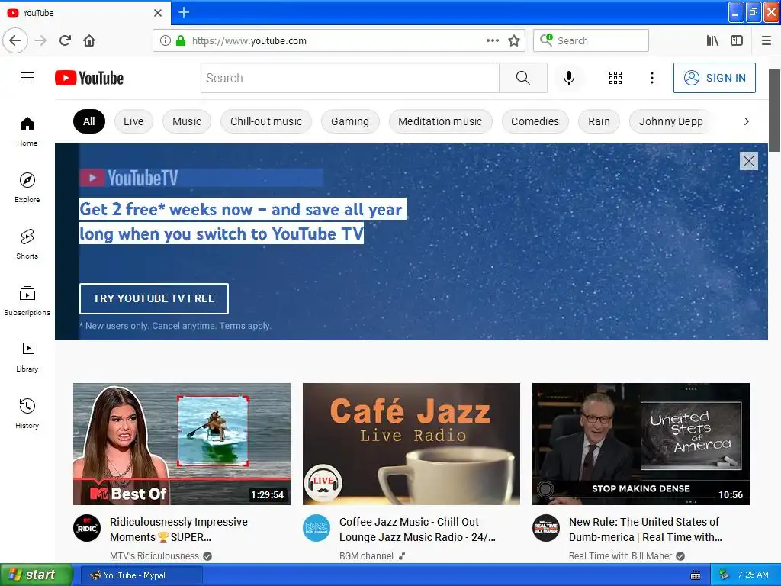Click YouTube - Mypal taskbar button
The image size is (781, 586).
[142, 575]
